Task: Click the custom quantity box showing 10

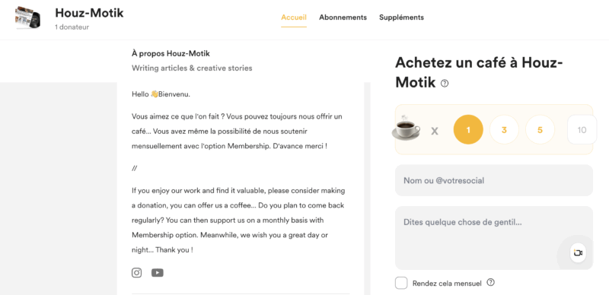Action: 582,130
